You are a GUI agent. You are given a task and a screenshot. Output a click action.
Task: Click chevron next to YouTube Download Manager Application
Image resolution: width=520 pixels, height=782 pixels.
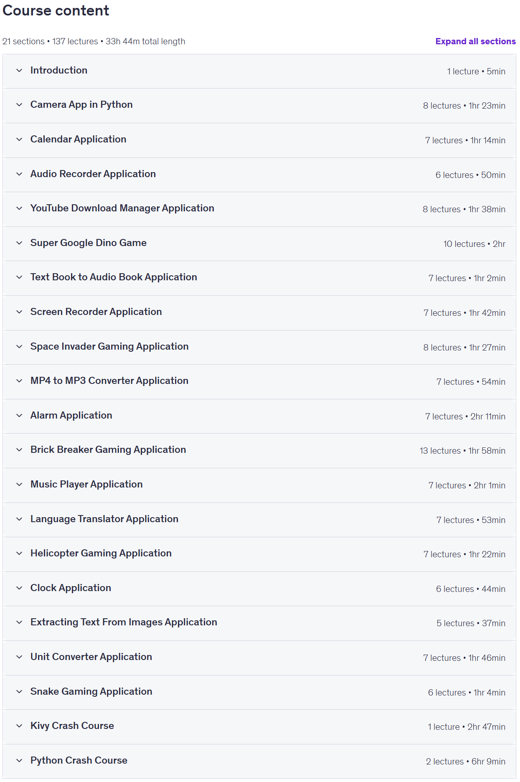(19, 208)
